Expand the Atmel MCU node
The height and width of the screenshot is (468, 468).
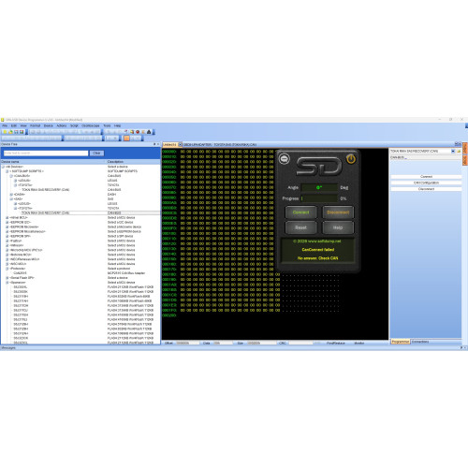click(x=7, y=217)
